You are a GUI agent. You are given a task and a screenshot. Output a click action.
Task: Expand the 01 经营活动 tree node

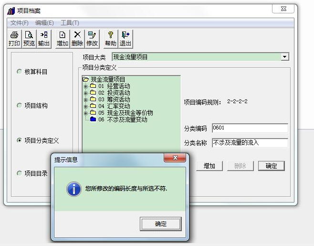(x=86, y=86)
